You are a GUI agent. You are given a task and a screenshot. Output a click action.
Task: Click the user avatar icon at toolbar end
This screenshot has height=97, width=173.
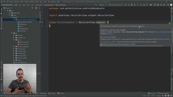[171, 5]
